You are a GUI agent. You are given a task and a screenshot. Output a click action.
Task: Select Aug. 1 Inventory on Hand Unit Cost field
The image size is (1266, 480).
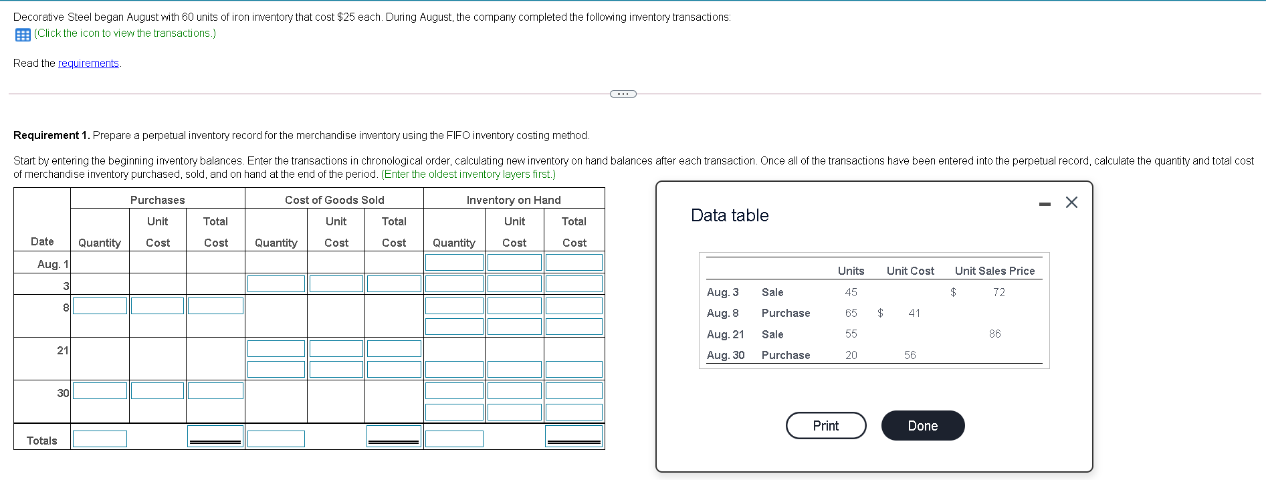[514, 262]
